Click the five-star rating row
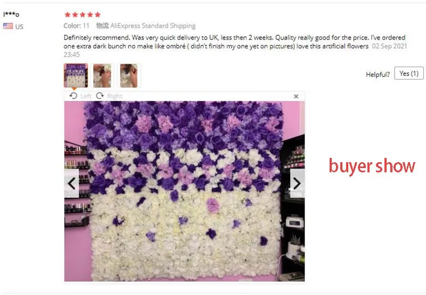The width and height of the screenshot is (426, 295). 83,14
